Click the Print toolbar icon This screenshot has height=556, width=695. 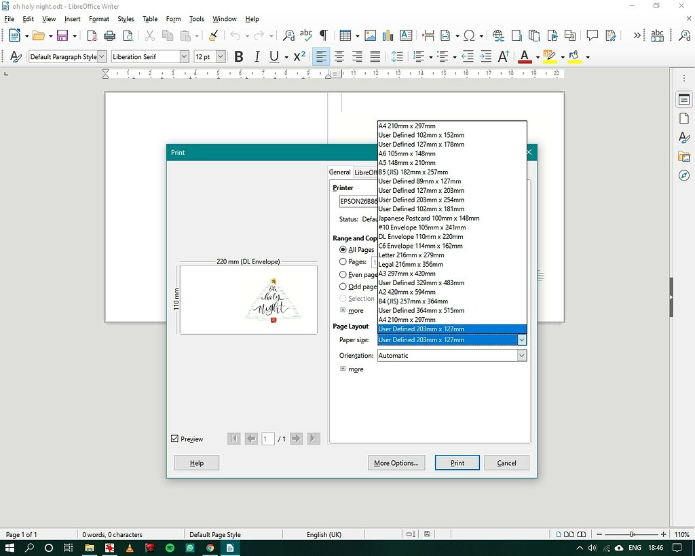point(109,35)
